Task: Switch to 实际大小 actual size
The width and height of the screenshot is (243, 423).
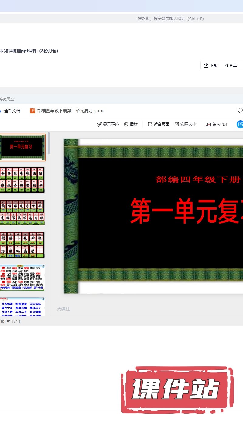Action: tap(185, 124)
